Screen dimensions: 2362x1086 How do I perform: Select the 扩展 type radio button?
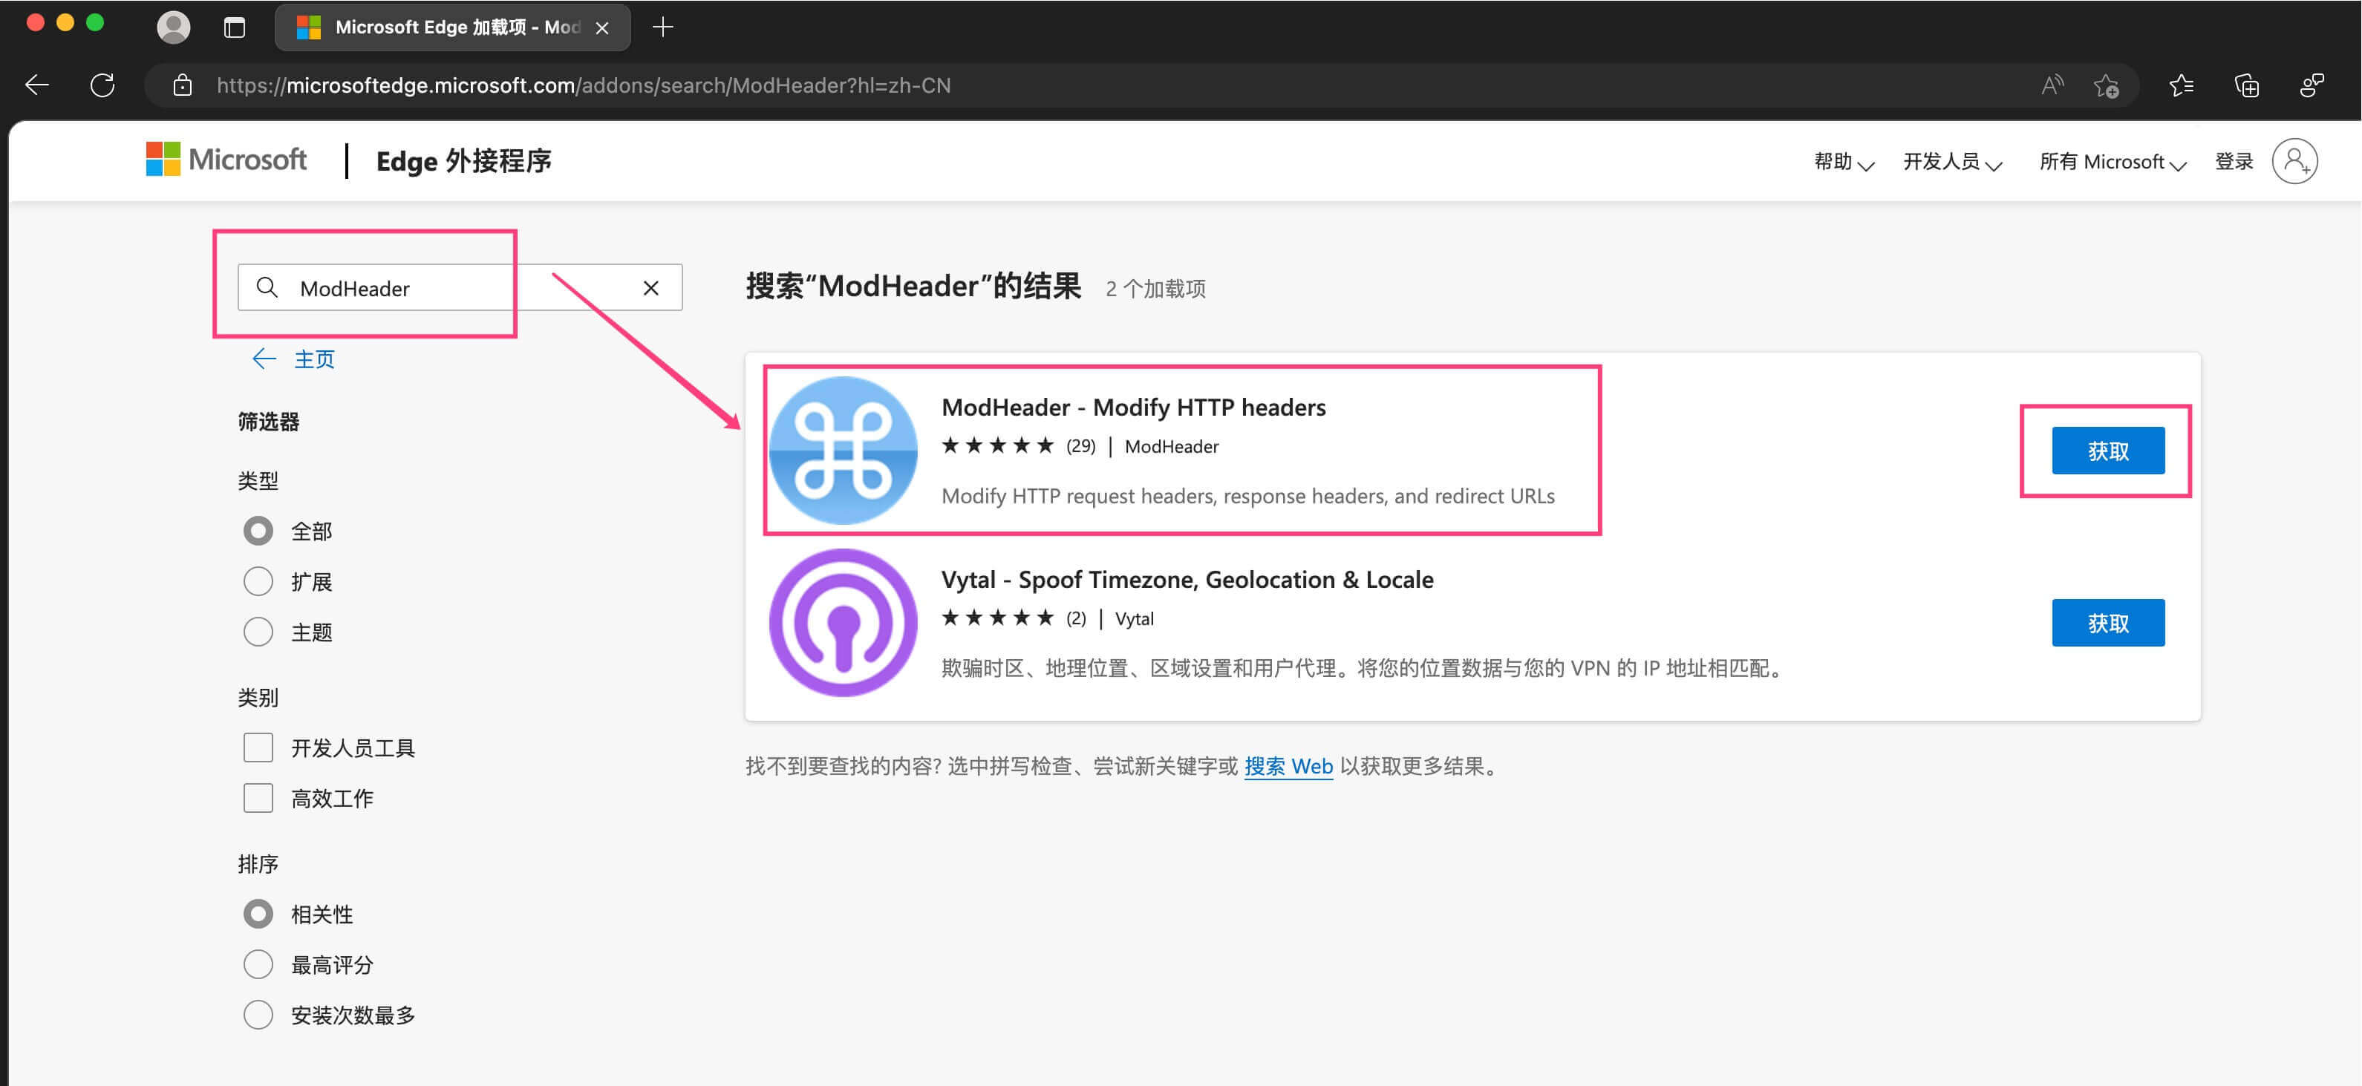[x=258, y=581]
